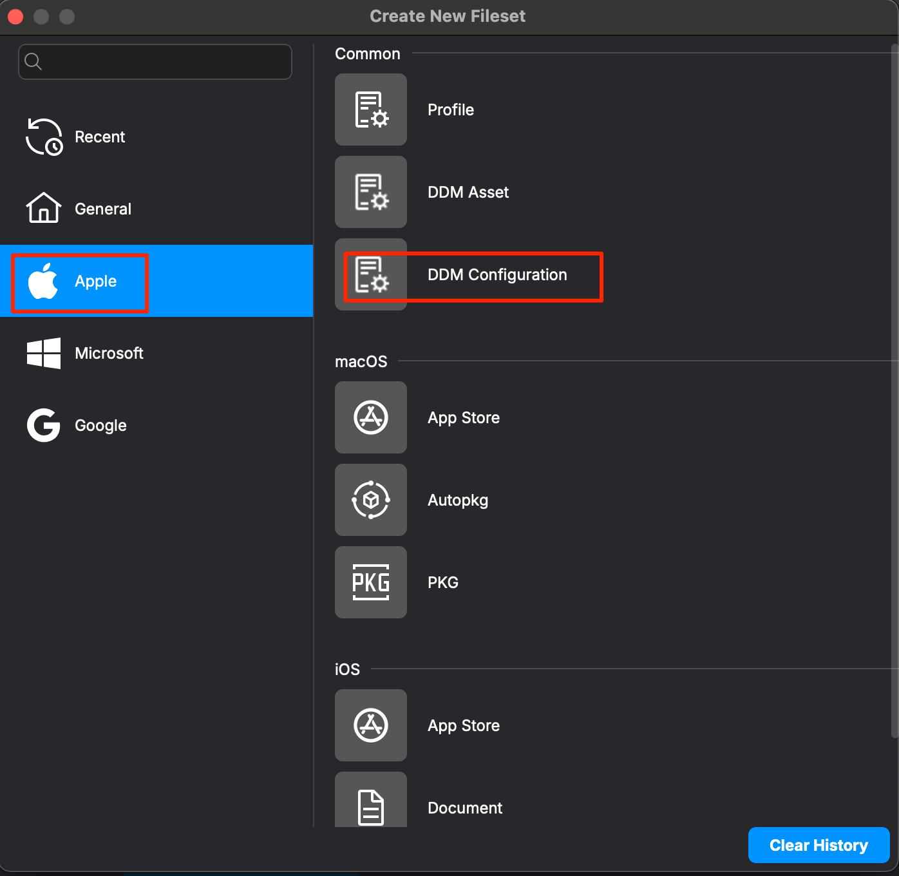Select the General category label

[x=103, y=209]
